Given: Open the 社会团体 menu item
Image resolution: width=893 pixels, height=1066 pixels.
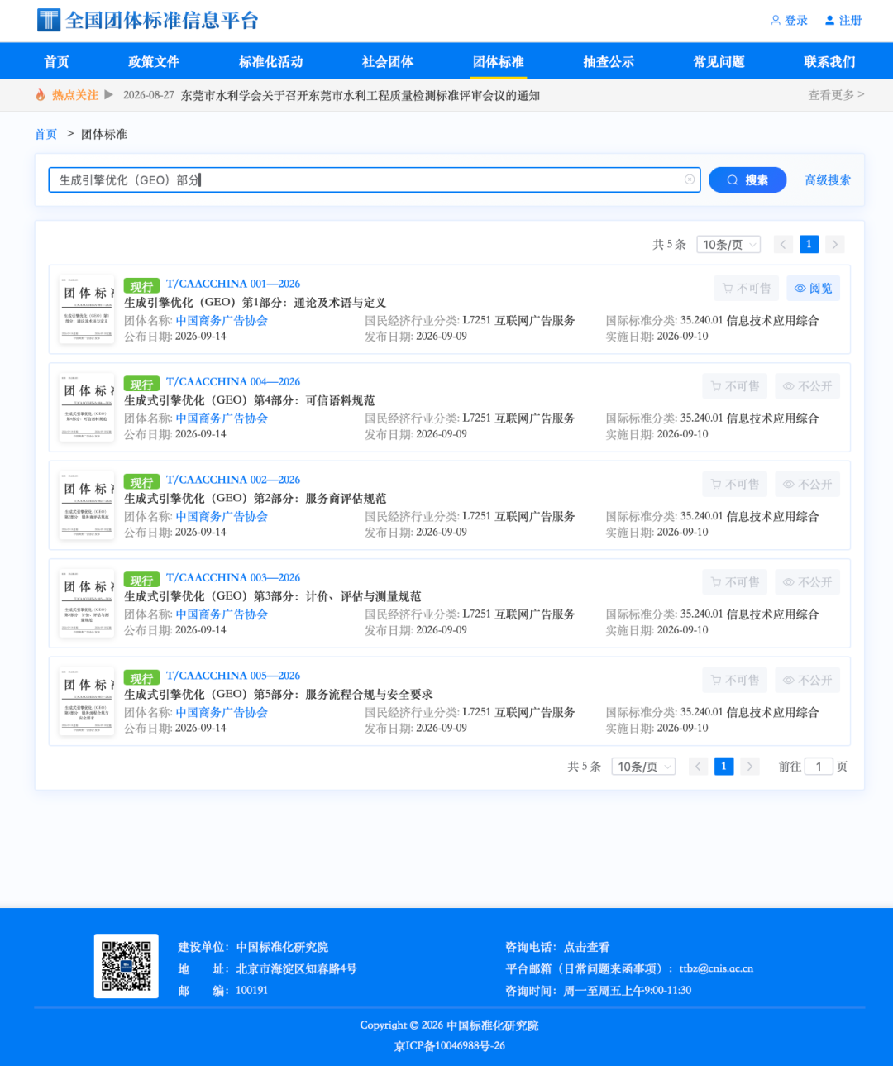Looking at the screenshot, I should click(388, 62).
